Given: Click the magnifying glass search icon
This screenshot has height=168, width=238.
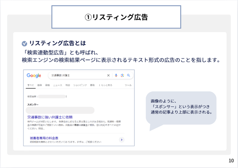Looking at the screenshot, I should click(129, 75).
